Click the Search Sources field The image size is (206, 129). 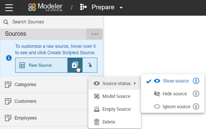(x=51, y=22)
